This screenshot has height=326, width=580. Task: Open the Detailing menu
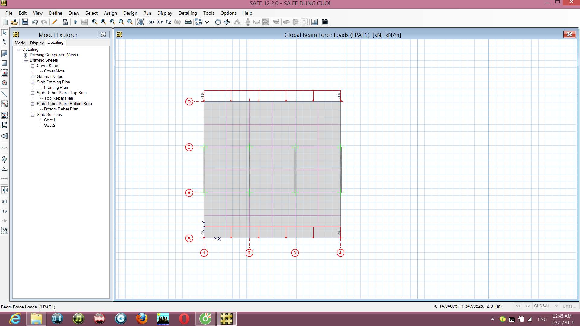click(188, 13)
